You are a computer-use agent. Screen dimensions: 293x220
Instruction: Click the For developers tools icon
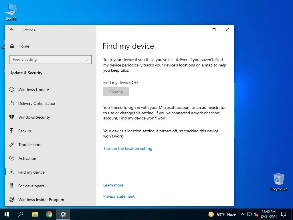(12, 186)
